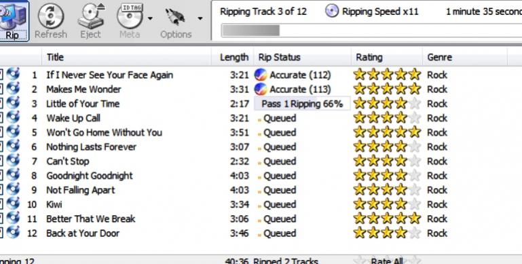Screen dimensions: 522x264
Task: Set star rating for Little of Your Time
Action: tap(387, 104)
